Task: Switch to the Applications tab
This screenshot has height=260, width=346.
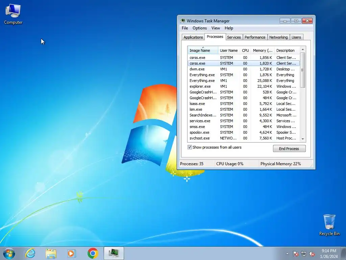Action: [x=193, y=37]
